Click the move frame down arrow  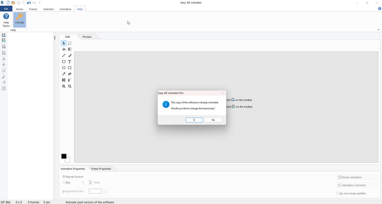click(4, 64)
